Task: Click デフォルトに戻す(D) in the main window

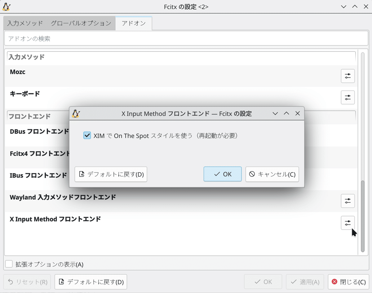Action: coord(91,282)
